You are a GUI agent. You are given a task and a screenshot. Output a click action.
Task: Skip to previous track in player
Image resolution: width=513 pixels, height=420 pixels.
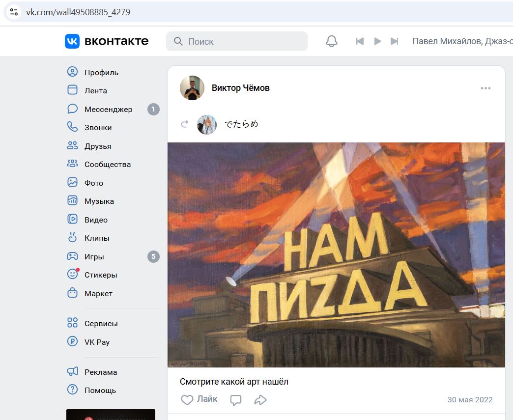[360, 41]
